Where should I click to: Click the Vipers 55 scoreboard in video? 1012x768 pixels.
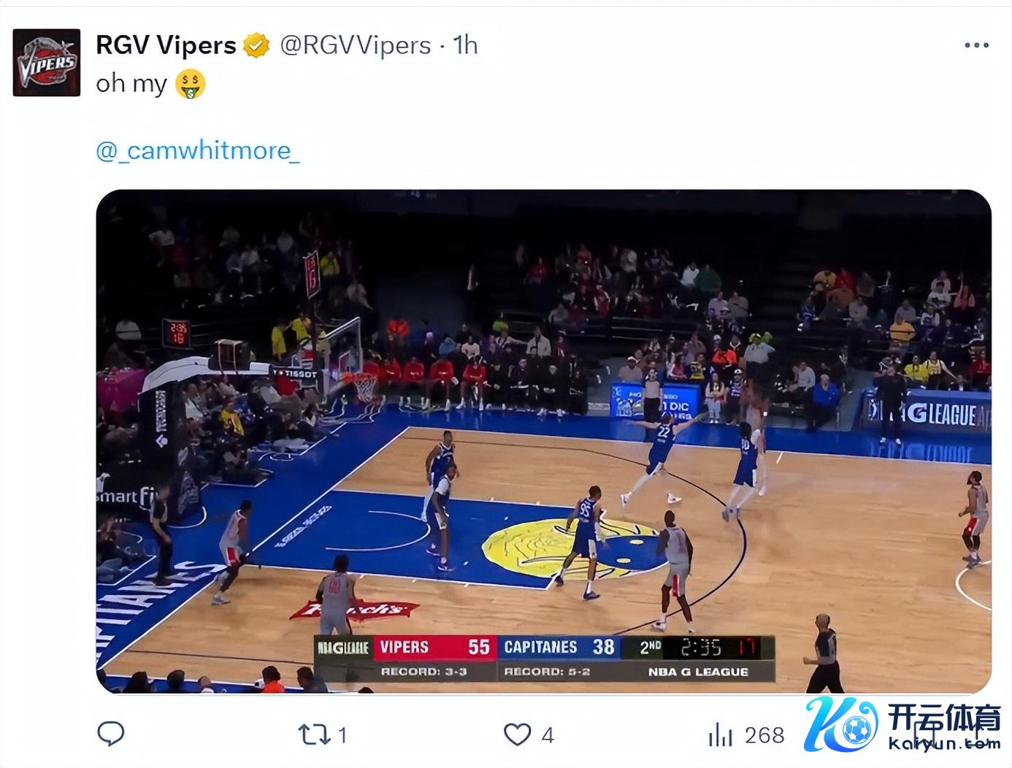point(435,647)
